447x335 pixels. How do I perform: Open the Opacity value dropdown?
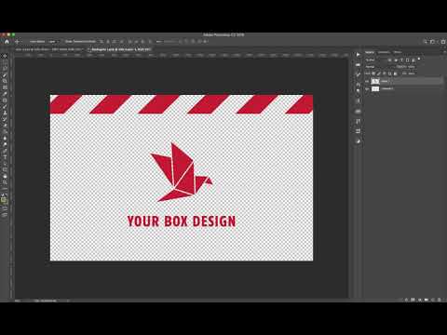click(412, 67)
